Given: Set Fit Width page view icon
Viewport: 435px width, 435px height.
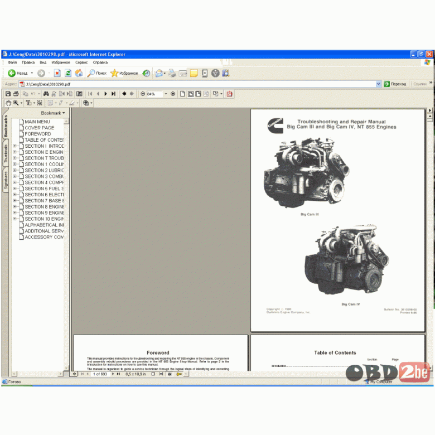Looking at the screenshot, I should tap(198, 94).
